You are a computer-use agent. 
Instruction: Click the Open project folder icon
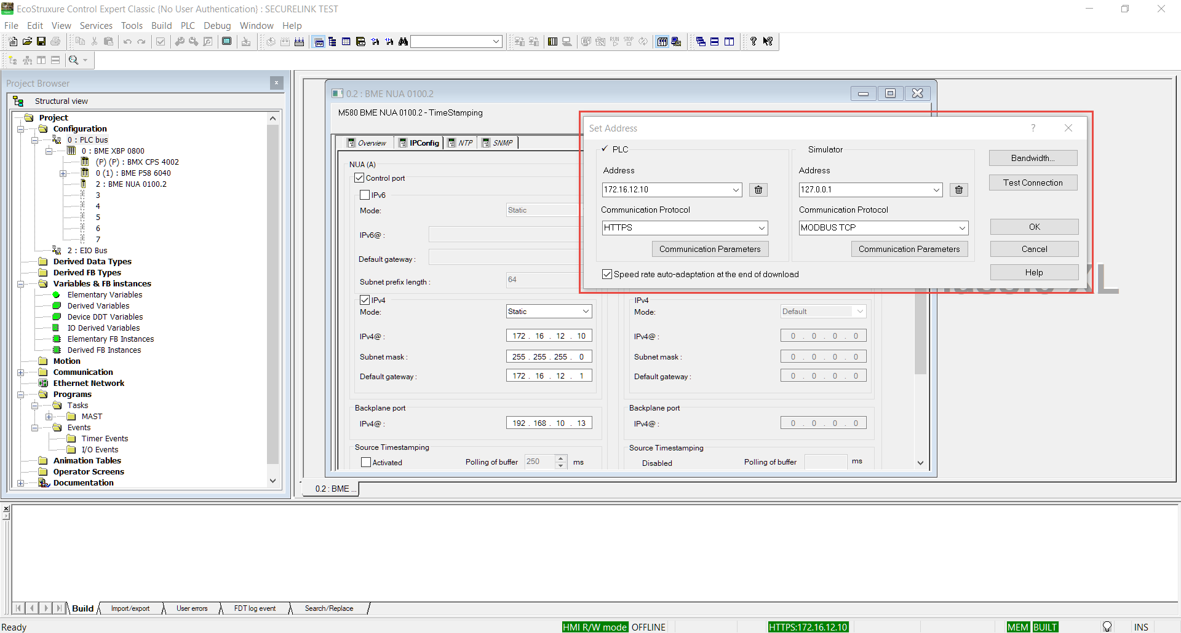[x=27, y=42]
